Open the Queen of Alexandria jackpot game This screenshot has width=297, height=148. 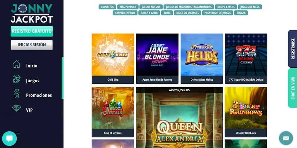click(179, 117)
